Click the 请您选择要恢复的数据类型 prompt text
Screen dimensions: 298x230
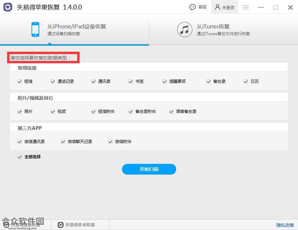(40, 58)
